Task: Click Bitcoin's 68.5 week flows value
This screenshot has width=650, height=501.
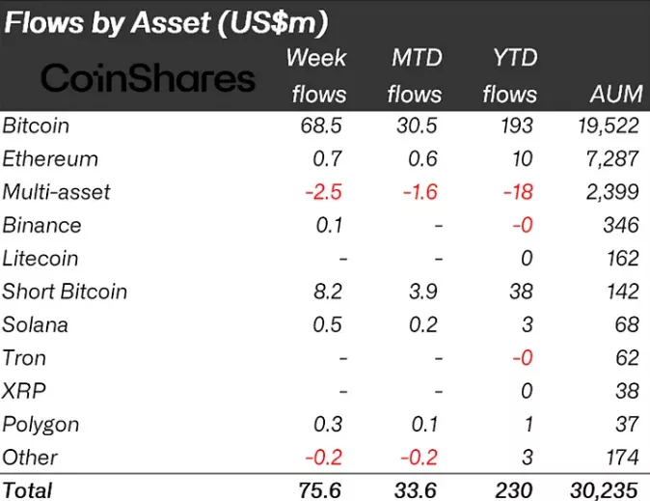Action: click(323, 125)
